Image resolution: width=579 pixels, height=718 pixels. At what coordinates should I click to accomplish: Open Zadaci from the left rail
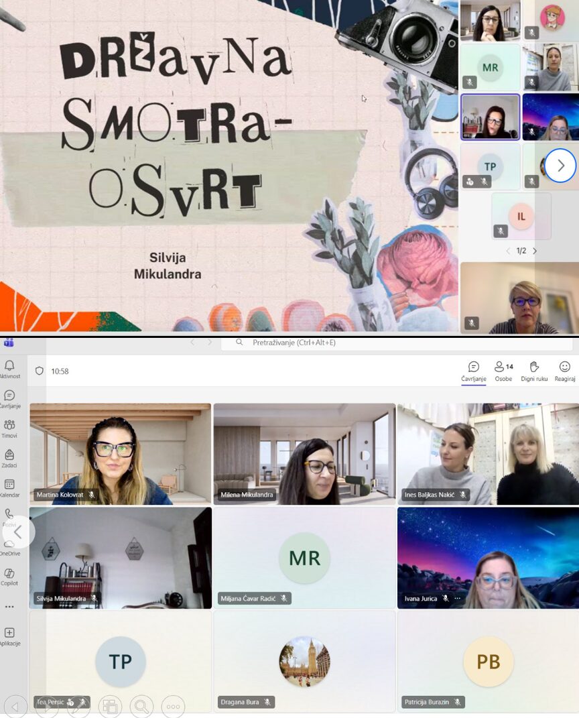9,457
